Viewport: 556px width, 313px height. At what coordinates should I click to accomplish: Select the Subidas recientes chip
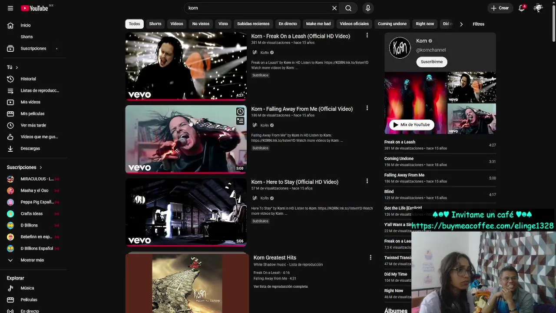[x=253, y=24]
